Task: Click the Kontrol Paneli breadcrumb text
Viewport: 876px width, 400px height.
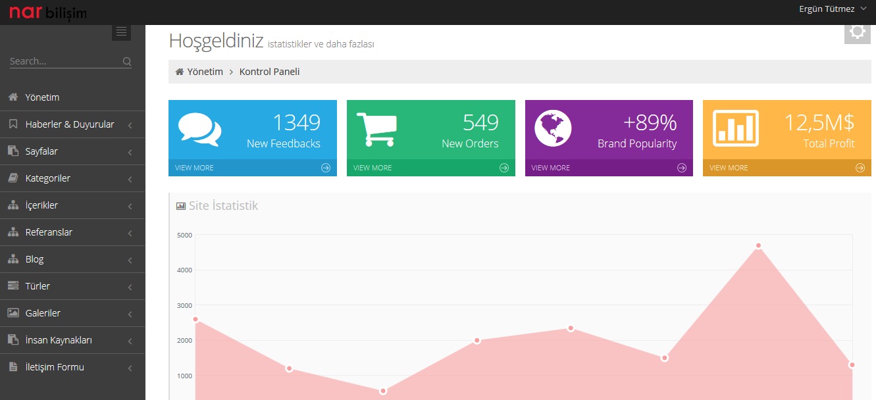Action: point(270,72)
